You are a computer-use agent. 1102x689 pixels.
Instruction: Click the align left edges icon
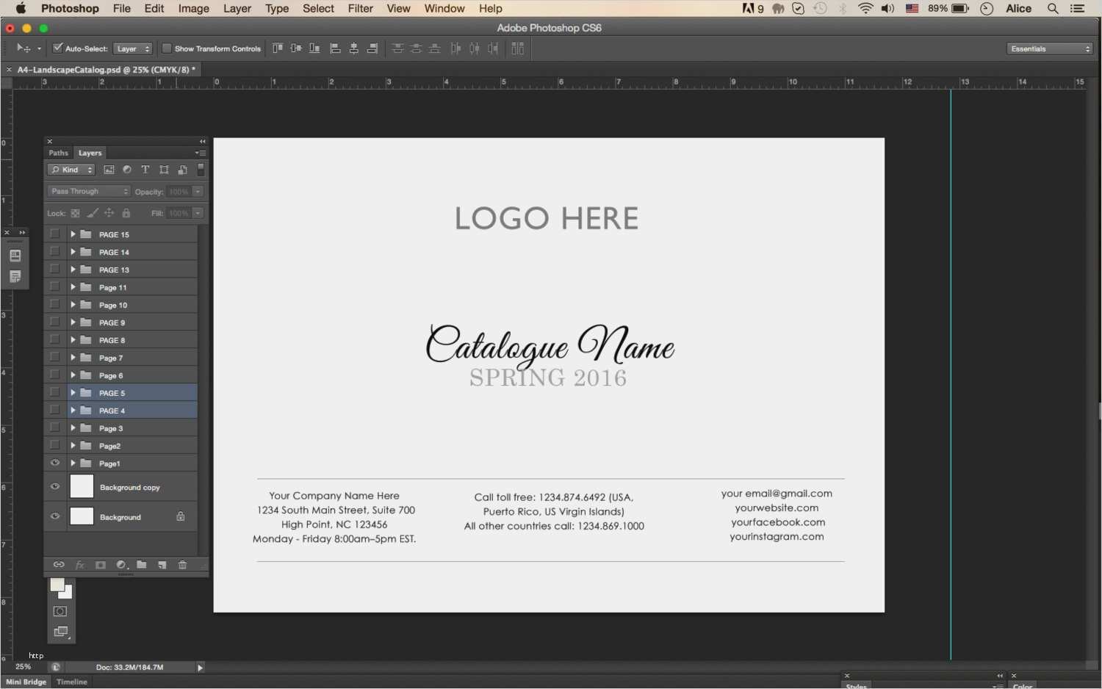[x=335, y=48]
